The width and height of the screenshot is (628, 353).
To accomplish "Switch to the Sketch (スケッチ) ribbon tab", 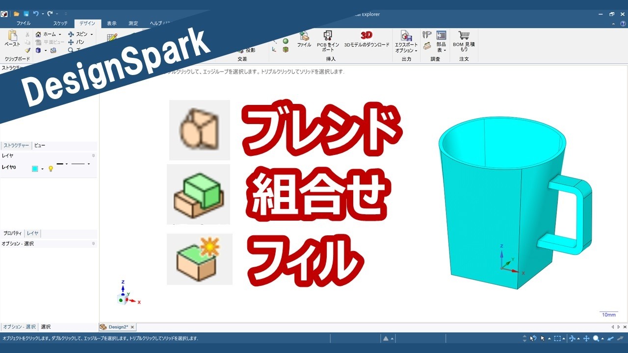I will click(x=60, y=23).
